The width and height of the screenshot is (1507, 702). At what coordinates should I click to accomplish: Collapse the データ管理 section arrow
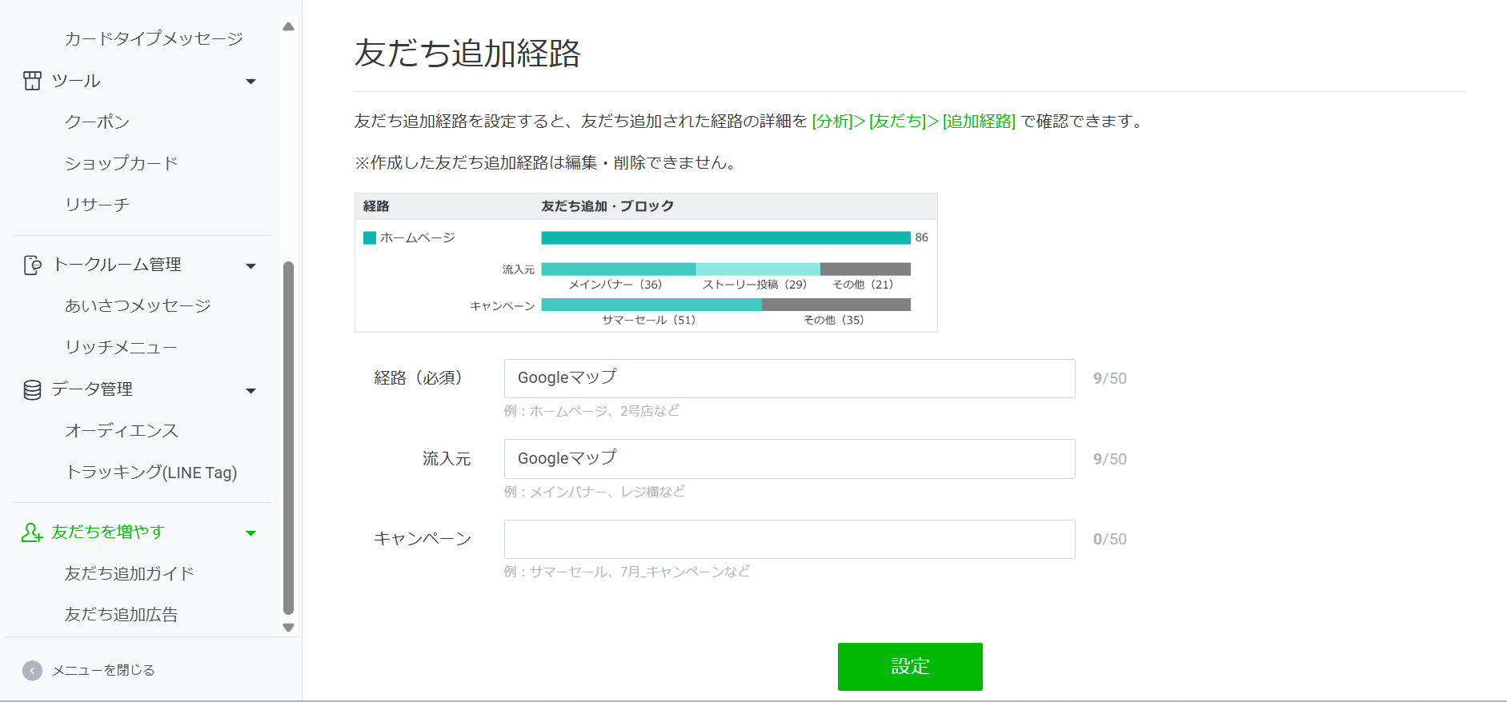click(x=250, y=390)
